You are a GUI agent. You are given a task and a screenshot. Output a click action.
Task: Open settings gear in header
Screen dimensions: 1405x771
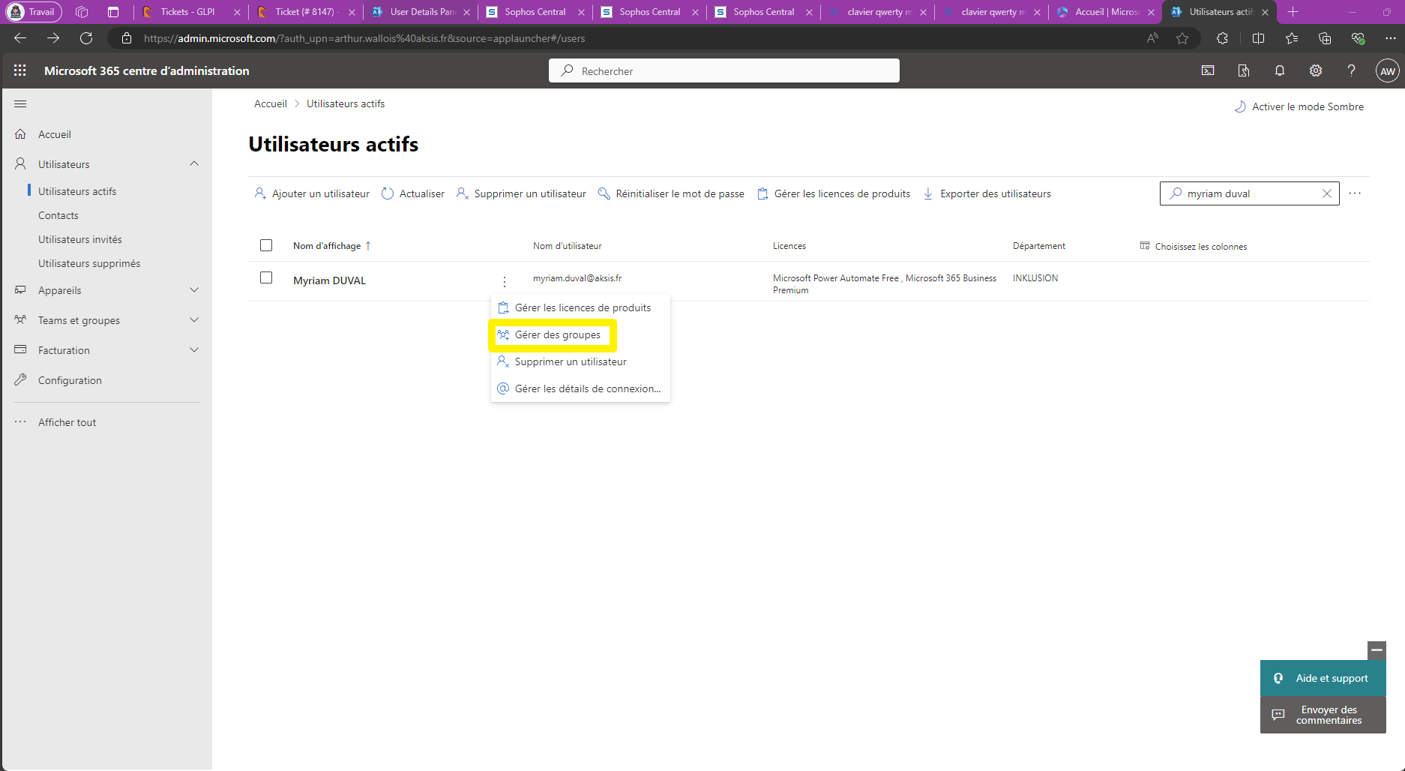point(1316,70)
